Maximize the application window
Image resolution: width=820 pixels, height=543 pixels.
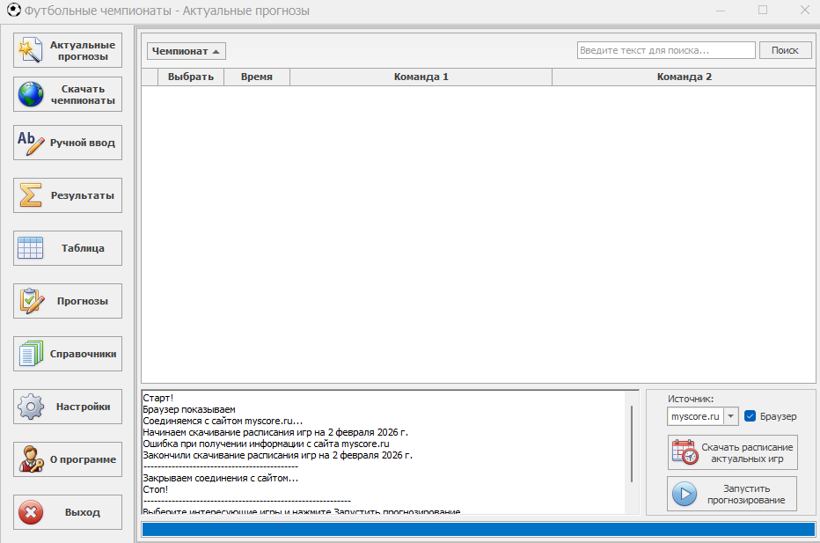(x=763, y=10)
